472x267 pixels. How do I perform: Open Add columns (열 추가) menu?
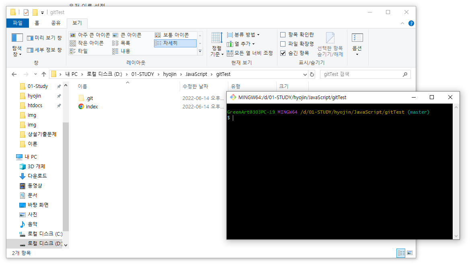pyautogui.click(x=241, y=44)
